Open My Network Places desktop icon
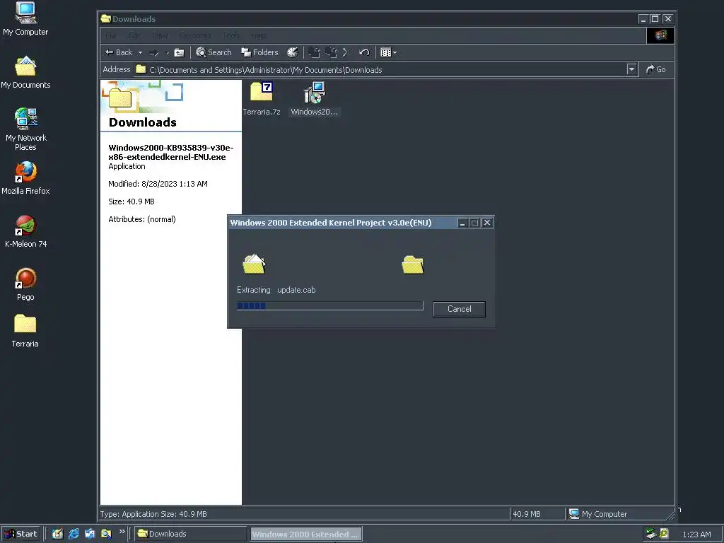 [x=26, y=130]
